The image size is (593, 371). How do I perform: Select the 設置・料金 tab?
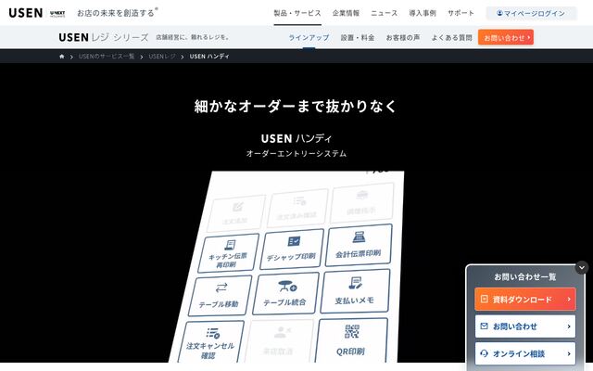pos(358,37)
